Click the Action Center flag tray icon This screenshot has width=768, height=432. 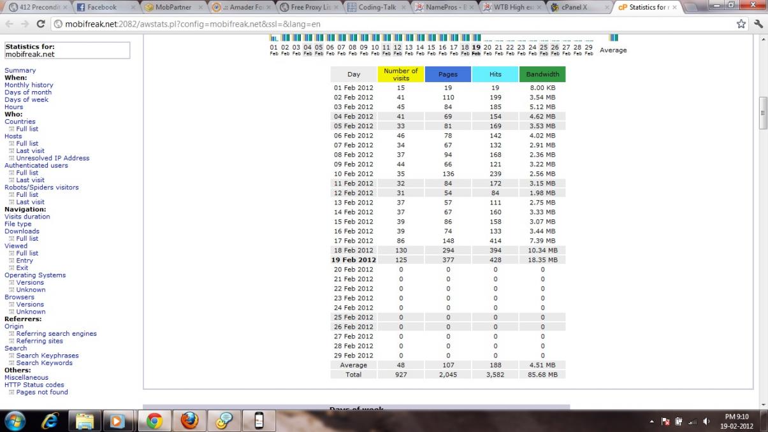[x=665, y=421]
